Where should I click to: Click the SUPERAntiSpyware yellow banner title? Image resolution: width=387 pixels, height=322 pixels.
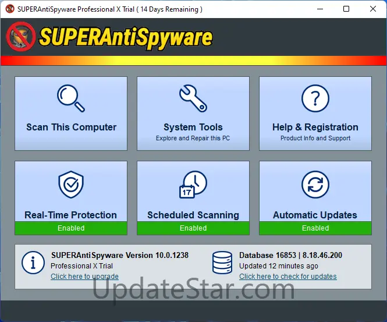pyautogui.click(x=126, y=38)
